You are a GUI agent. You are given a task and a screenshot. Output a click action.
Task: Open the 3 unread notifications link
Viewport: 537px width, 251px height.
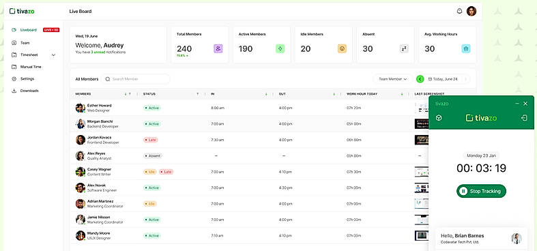pyautogui.click(x=98, y=53)
